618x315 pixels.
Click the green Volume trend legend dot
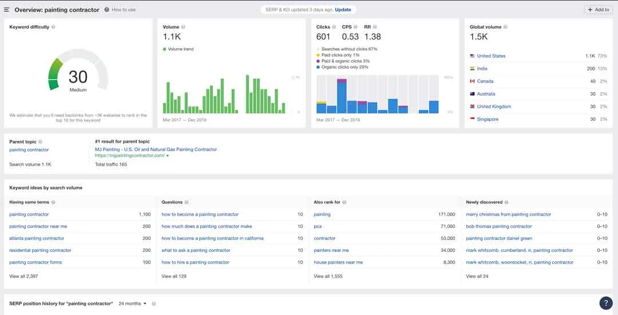(164, 49)
